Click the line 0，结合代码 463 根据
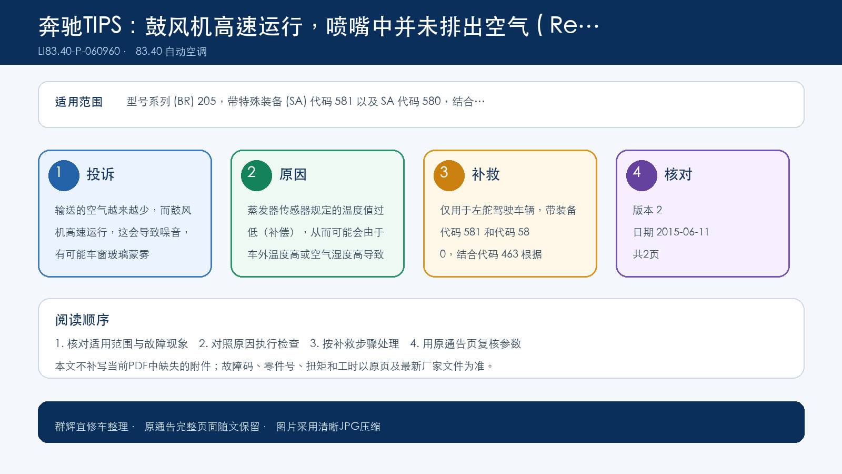 pos(491,254)
